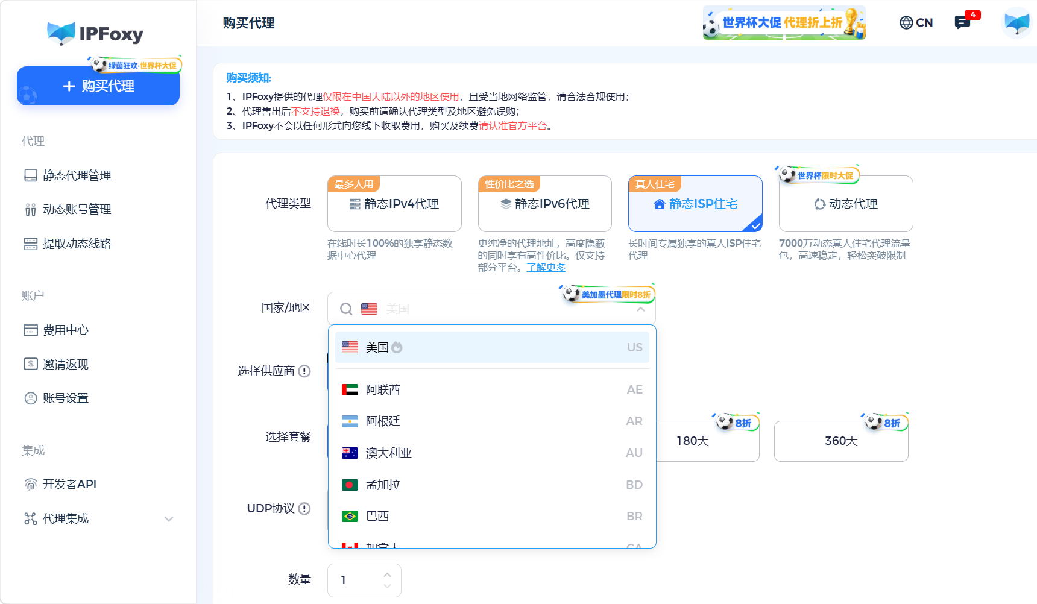Image resolution: width=1037 pixels, height=604 pixels.
Task: Select 静态IPv4代理 proxy type
Action: coord(394,204)
